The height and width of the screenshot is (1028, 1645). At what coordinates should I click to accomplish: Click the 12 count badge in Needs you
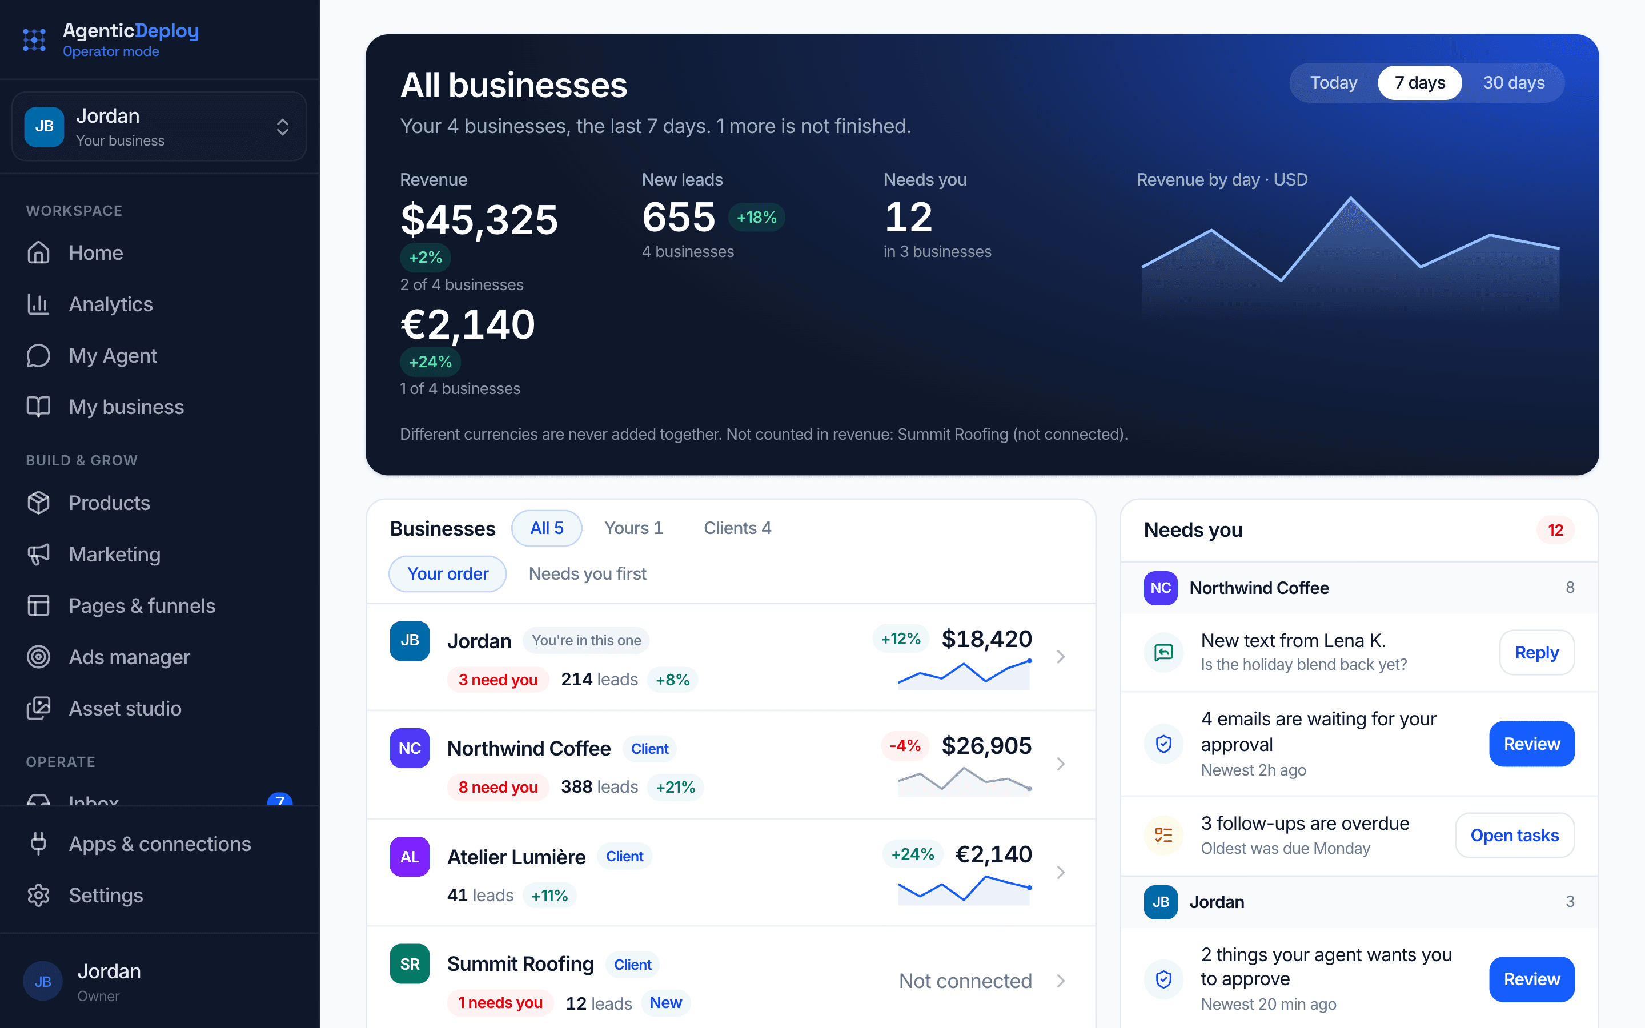(x=1555, y=531)
